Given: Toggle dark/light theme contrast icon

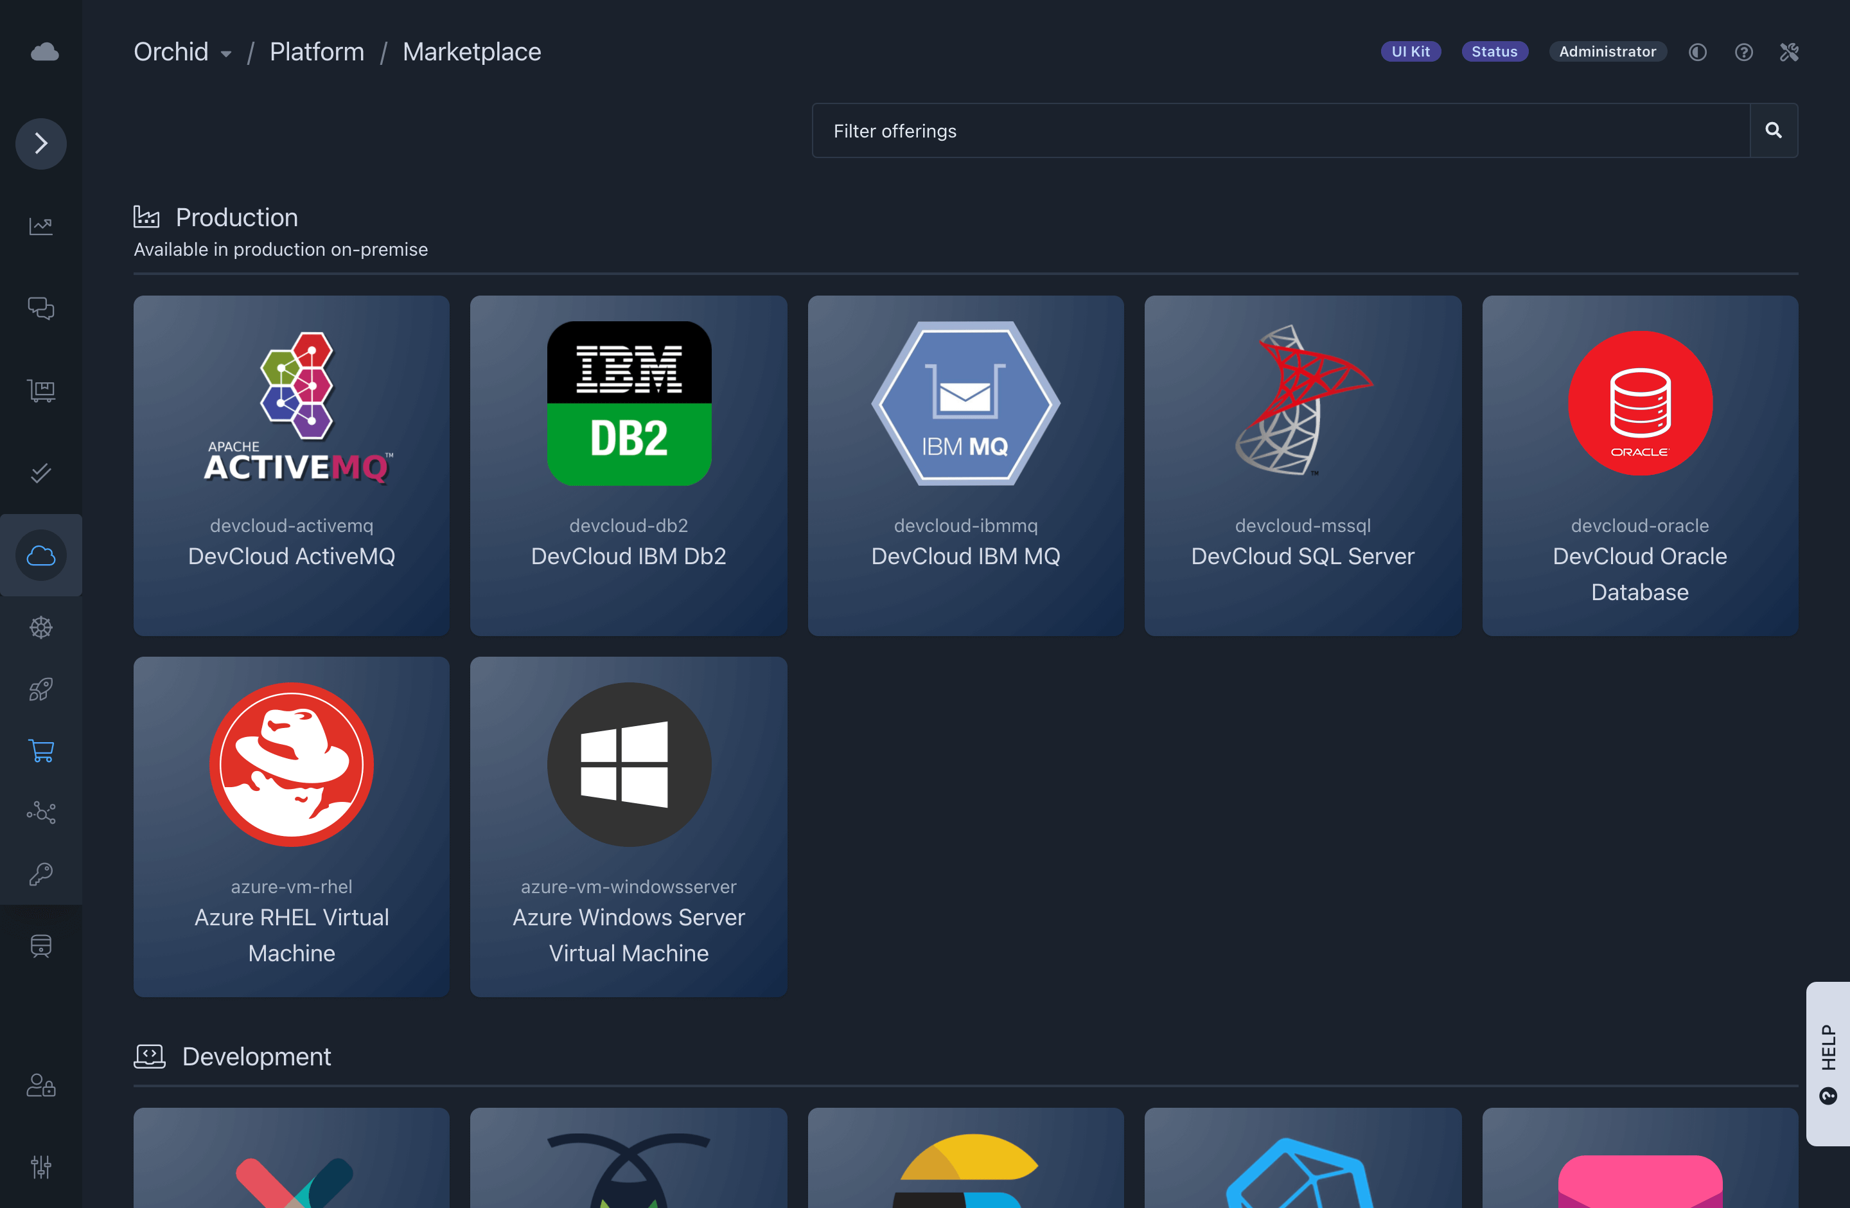Looking at the screenshot, I should (x=1697, y=52).
